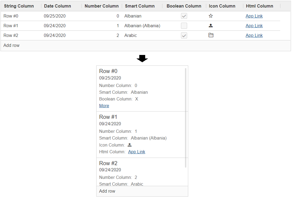
Task: Select the Row #2 card title
Action: 108,163
